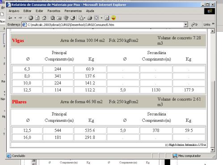Expand the Links toolbar chevron
Image resolution: width=223 pixels, height=165 pixels.
(x=213, y=24)
